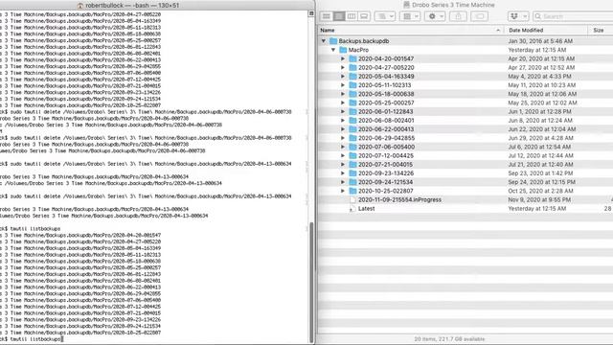This screenshot has height=345, width=613.
Task: Expand the 2020-06-22-000413 folder
Action: 343,129
